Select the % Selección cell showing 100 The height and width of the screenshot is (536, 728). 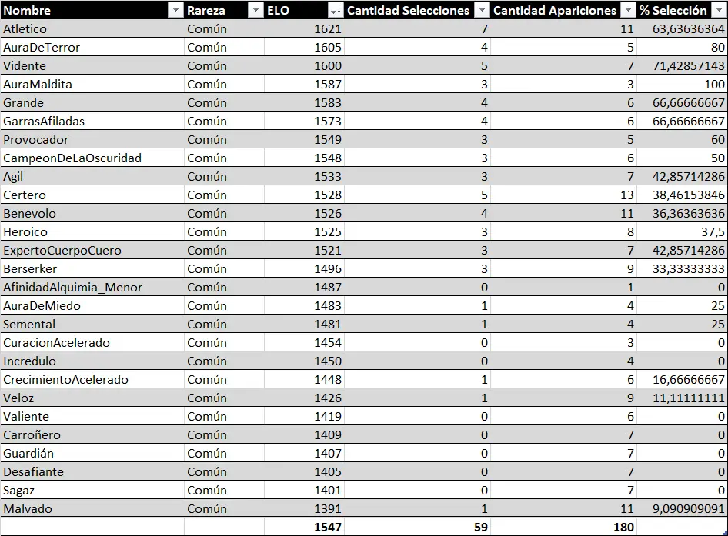click(x=682, y=85)
